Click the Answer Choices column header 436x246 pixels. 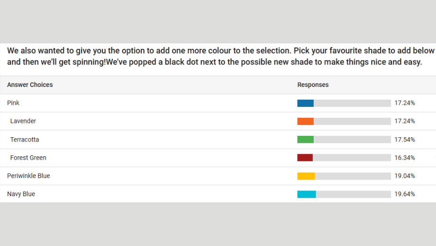pos(30,85)
